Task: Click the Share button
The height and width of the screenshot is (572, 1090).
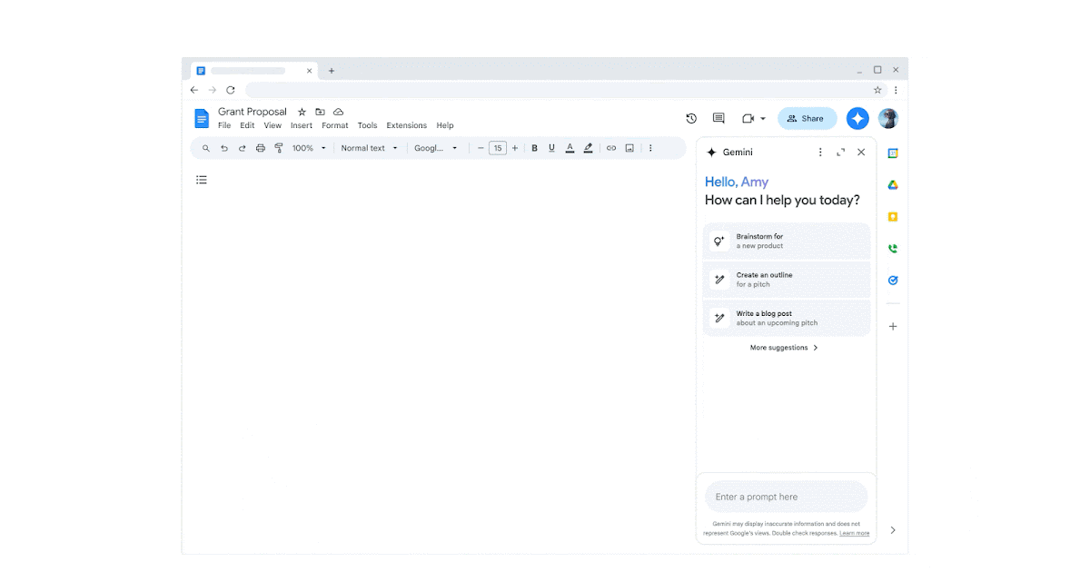Action: (x=807, y=118)
